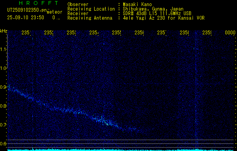Click SDR# 43dB L15 111.6MHz USB text

157,14
